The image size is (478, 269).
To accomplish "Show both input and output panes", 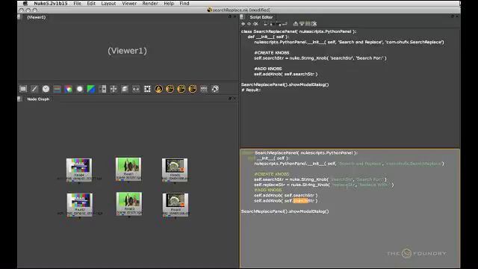I will tap(308, 24).
